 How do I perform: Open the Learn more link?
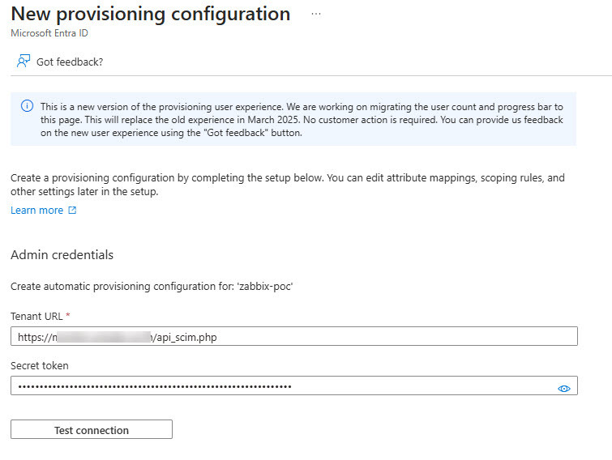36,211
